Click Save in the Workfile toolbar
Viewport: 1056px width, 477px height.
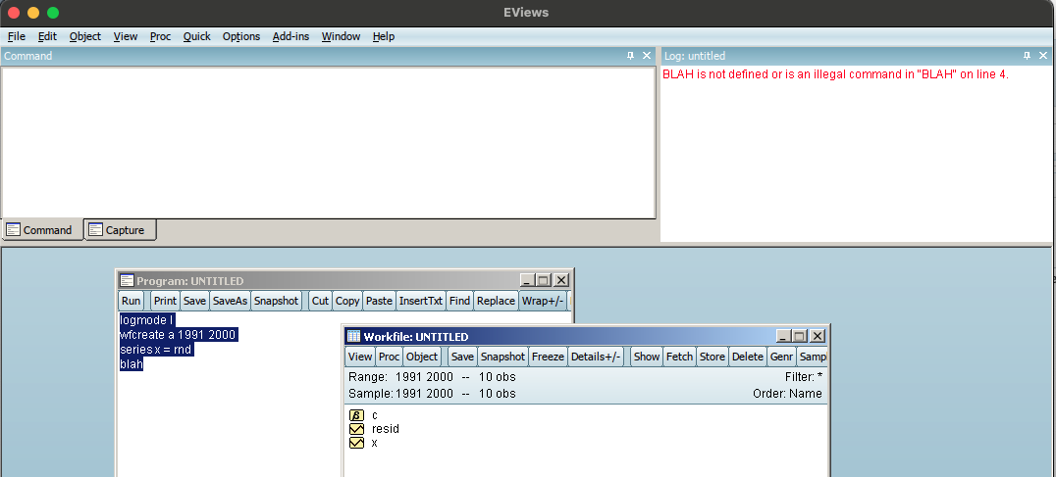[462, 357]
